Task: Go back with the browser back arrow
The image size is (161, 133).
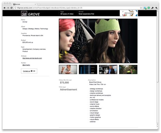Action: pyautogui.click(x=5, y=8)
